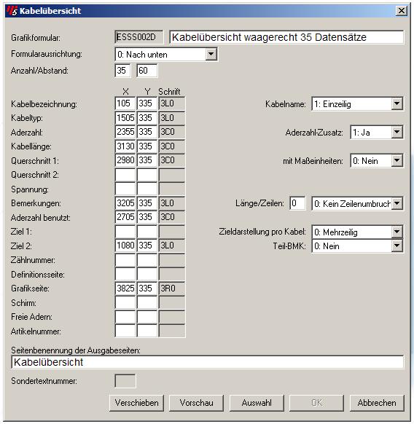Open the Aderzahl-Zusatz dropdown
This screenshot has width=414, height=424.
point(397,133)
